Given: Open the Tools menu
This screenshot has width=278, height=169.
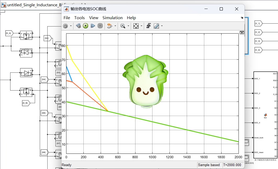Looking at the screenshot, I should (x=80, y=18).
